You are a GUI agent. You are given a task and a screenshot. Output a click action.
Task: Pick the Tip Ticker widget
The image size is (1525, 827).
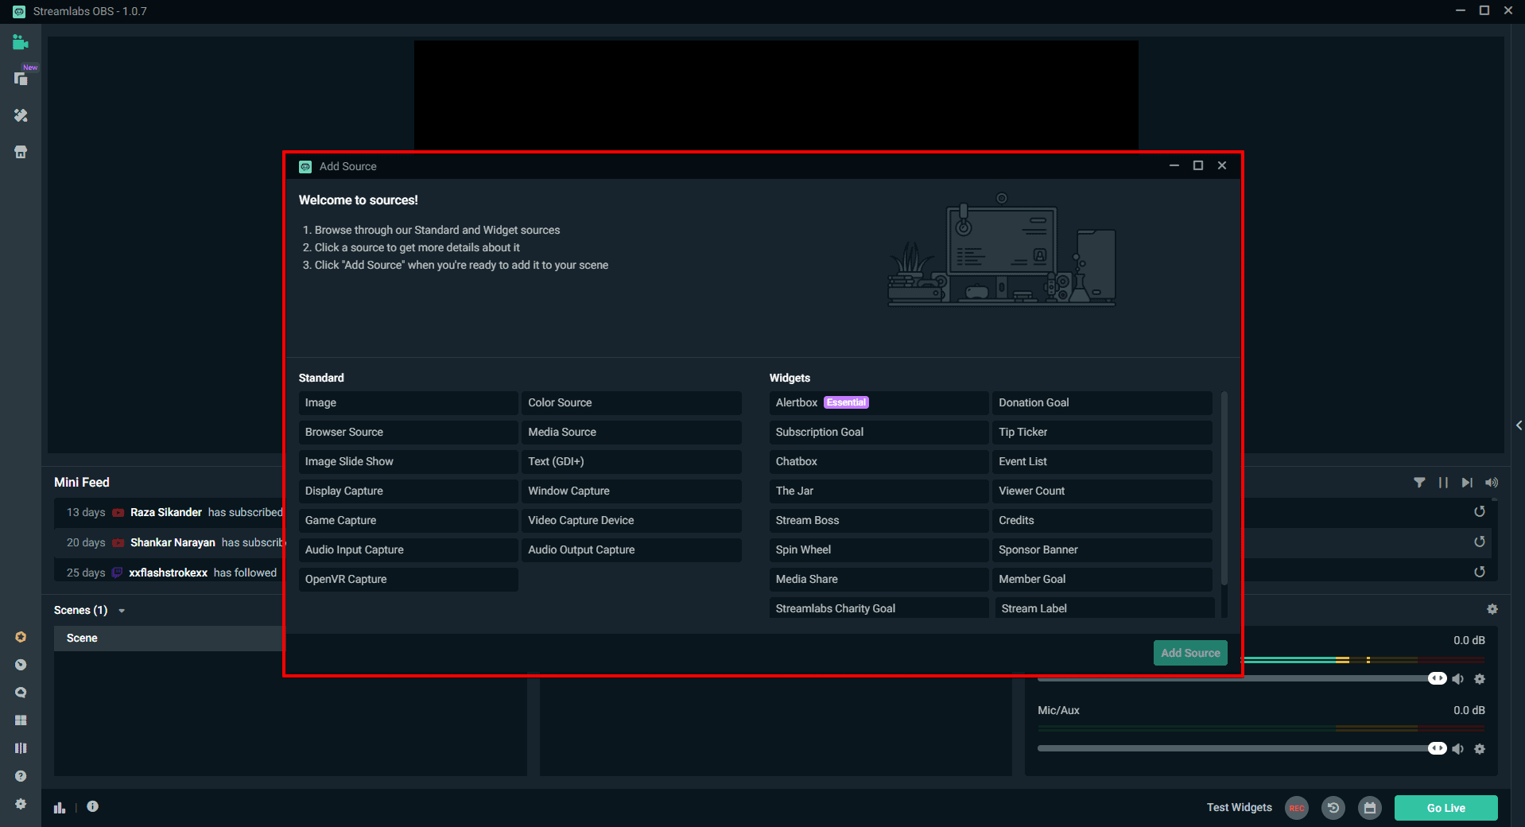click(x=1103, y=433)
